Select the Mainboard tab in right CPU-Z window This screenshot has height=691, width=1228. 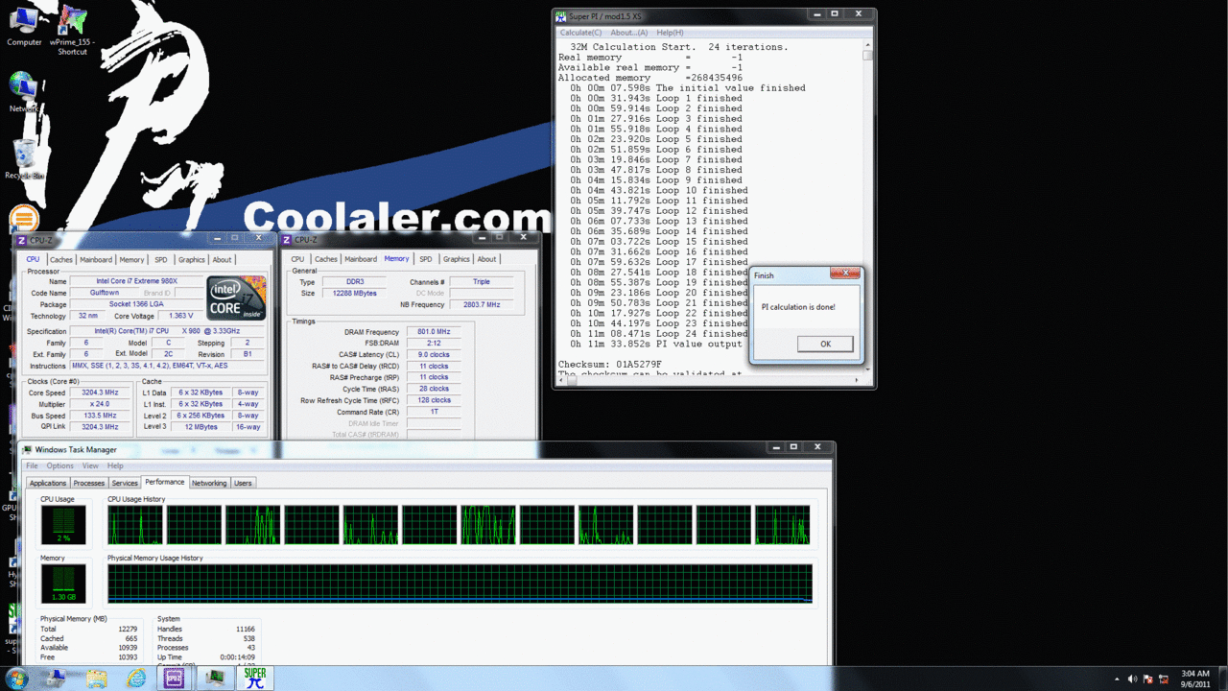click(361, 259)
